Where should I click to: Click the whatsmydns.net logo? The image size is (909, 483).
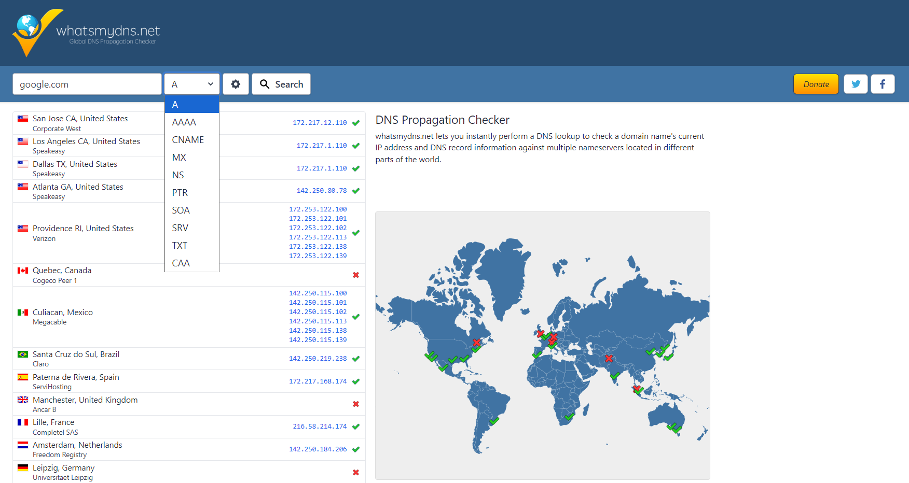[86, 33]
